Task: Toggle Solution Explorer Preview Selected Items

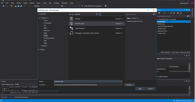Action: (180, 13)
